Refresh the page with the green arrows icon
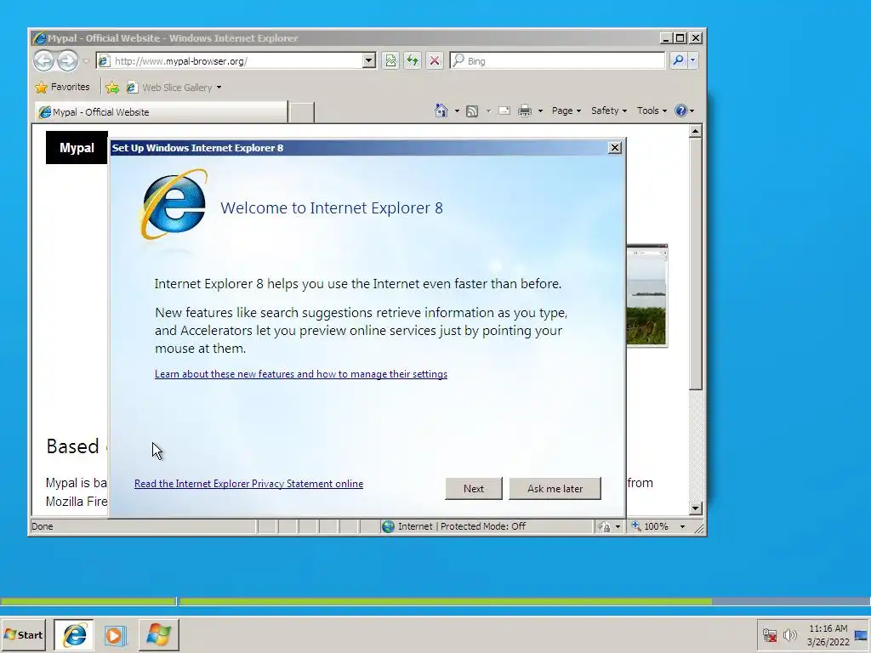The width and height of the screenshot is (871, 653). [413, 60]
